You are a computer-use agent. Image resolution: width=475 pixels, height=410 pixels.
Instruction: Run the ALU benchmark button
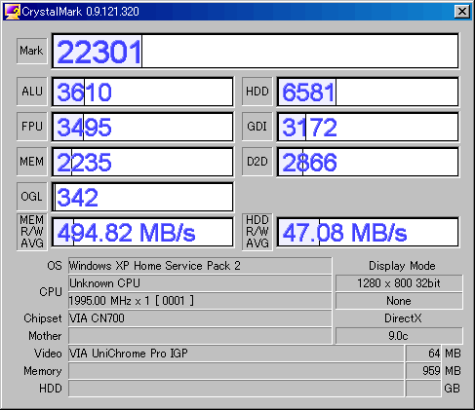tap(32, 92)
